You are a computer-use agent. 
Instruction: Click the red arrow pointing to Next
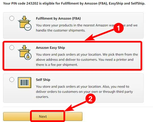(x=75, y=106)
